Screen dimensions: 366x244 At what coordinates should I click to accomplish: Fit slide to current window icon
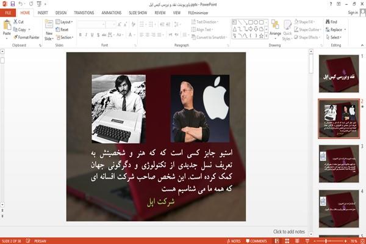362,241
